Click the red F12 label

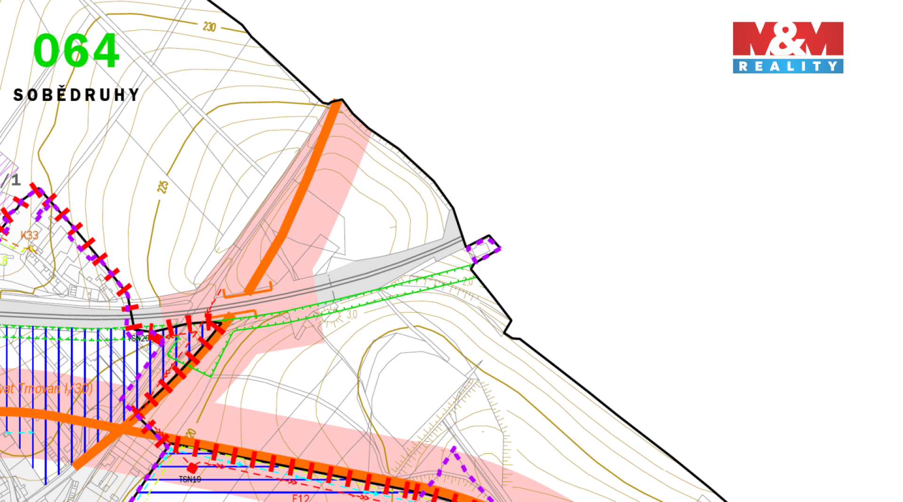[301, 497]
